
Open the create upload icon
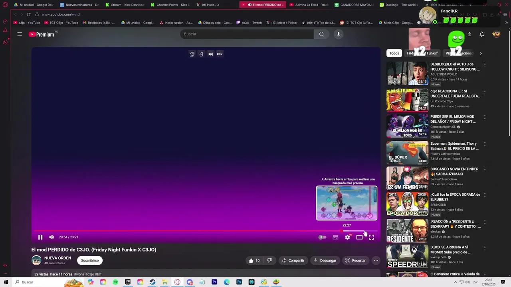tap(469, 34)
